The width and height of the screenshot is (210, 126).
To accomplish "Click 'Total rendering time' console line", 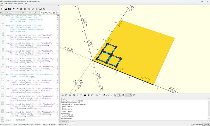I will click(x=70, y=103).
